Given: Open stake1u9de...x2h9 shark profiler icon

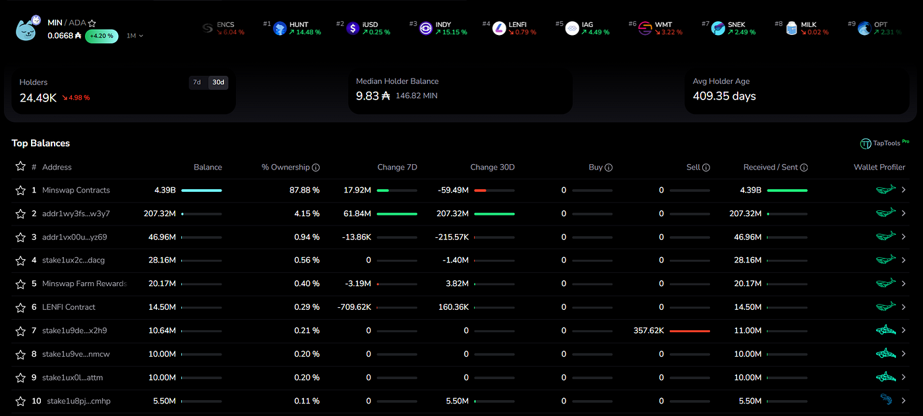Looking at the screenshot, I should pyautogui.click(x=885, y=330).
